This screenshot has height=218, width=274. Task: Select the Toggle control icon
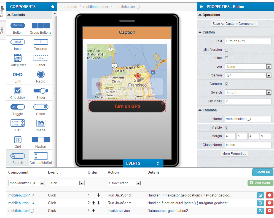(18, 107)
